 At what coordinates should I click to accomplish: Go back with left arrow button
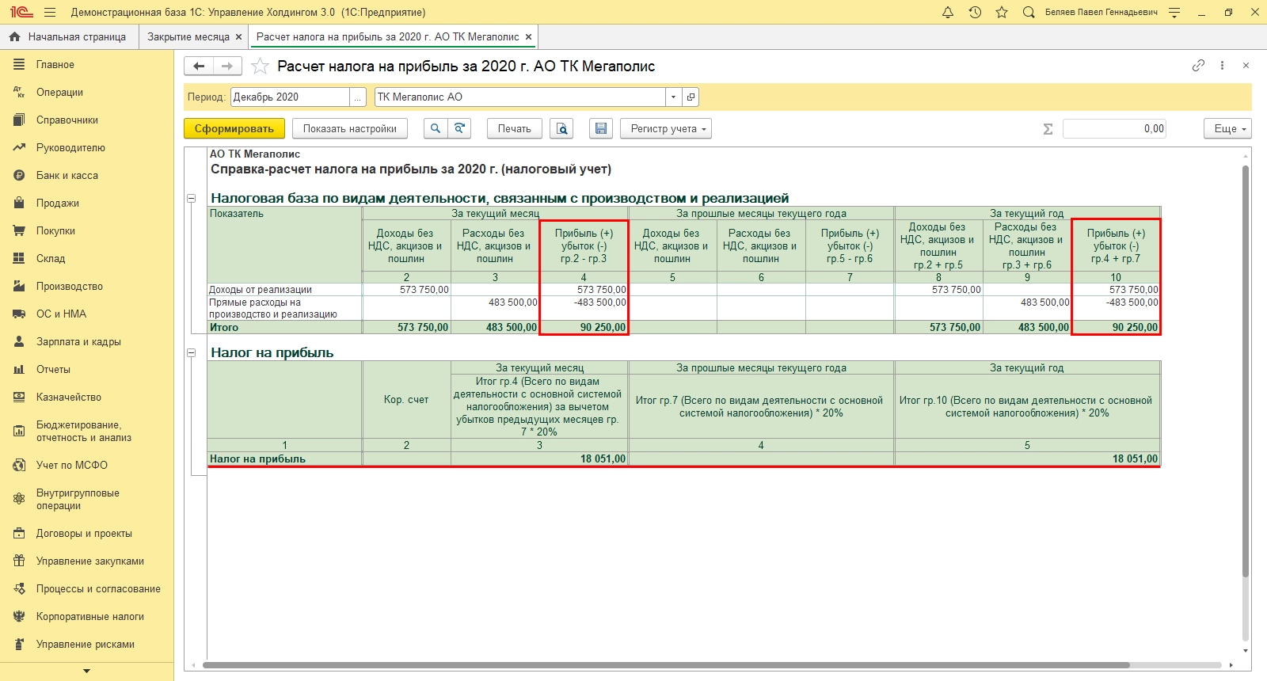199,67
